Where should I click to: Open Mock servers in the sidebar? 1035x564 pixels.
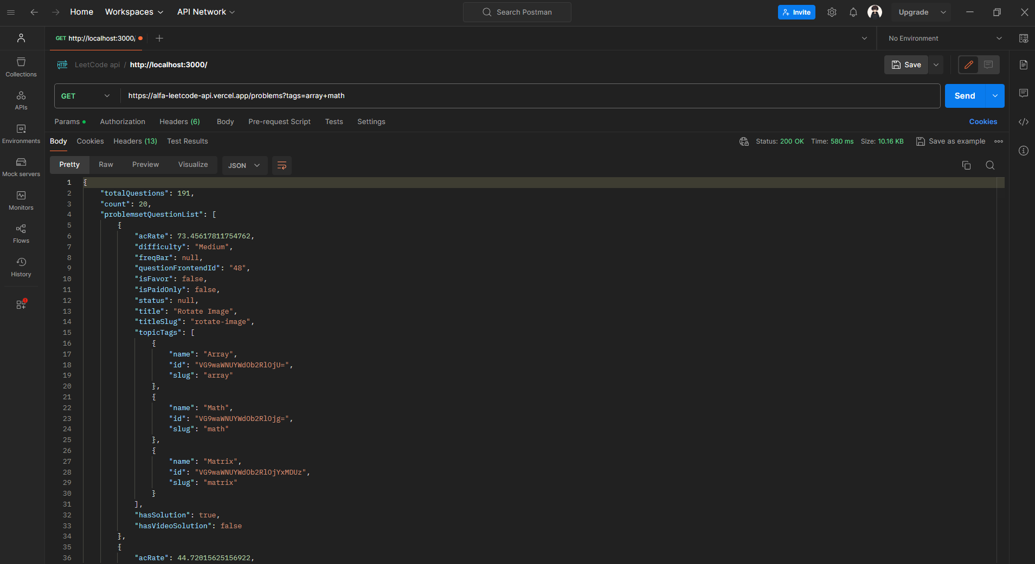[21, 167]
